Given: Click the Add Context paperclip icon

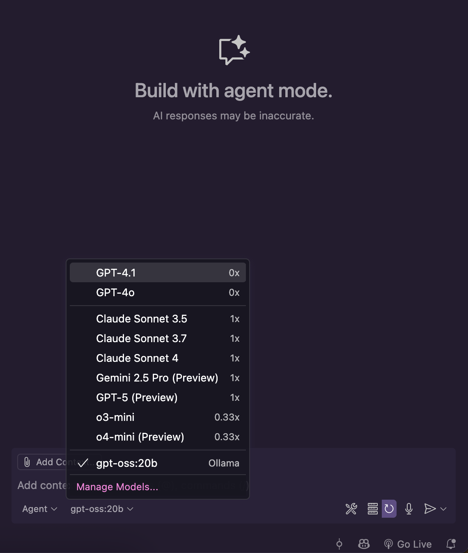Looking at the screenshot, I should tap(28, 462).
